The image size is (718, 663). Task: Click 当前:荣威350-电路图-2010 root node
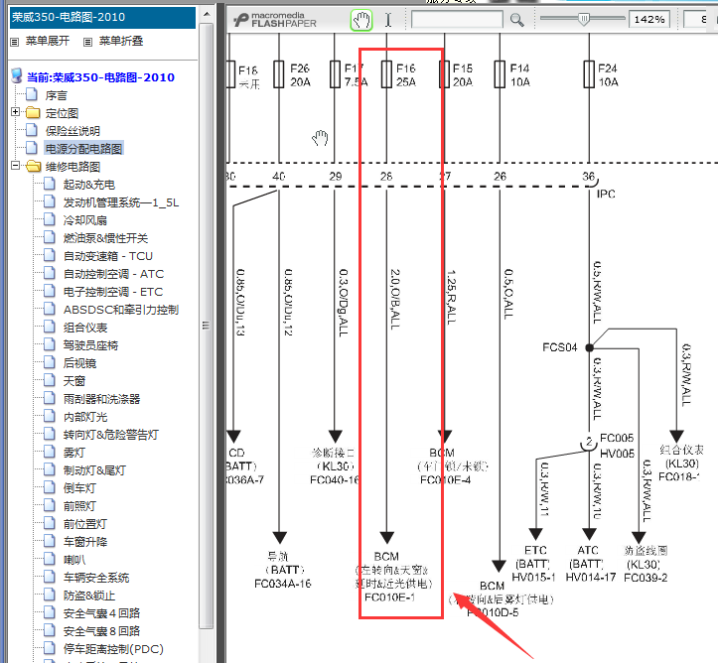[x=100, y=77]
